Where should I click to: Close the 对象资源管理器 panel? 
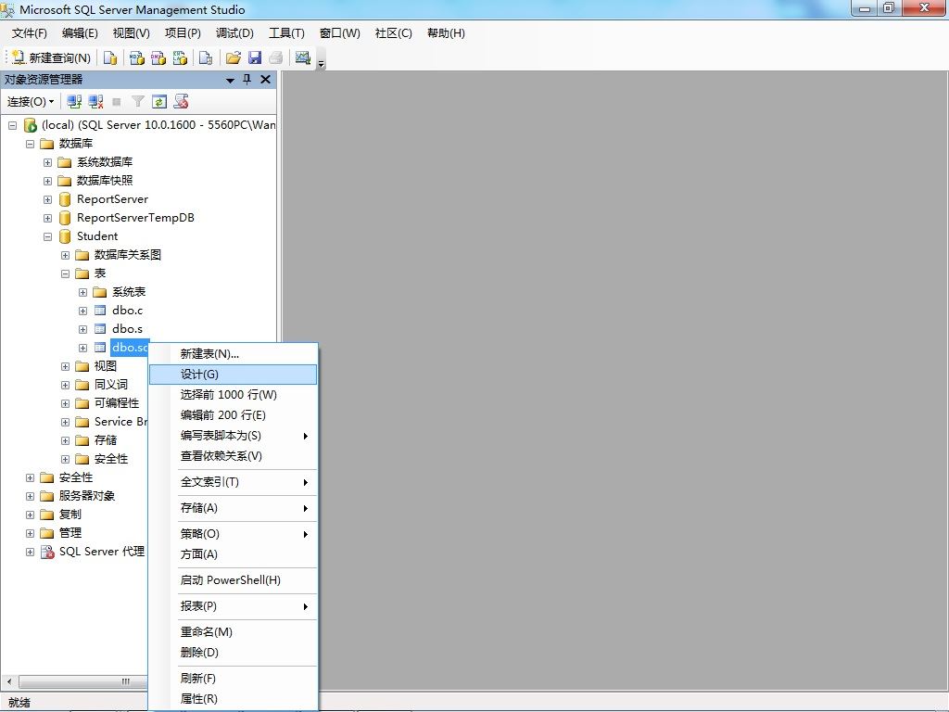pos(265,80)
